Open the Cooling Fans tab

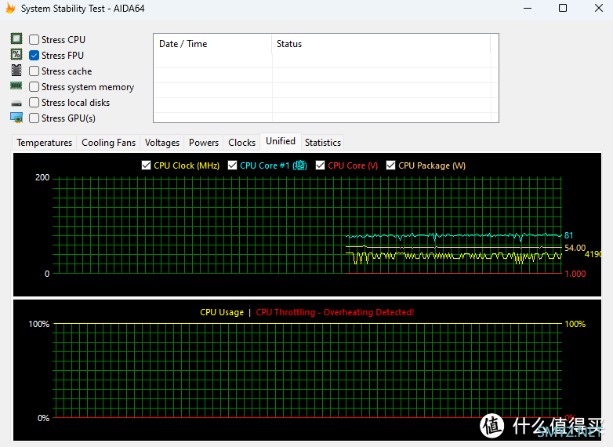108,143
